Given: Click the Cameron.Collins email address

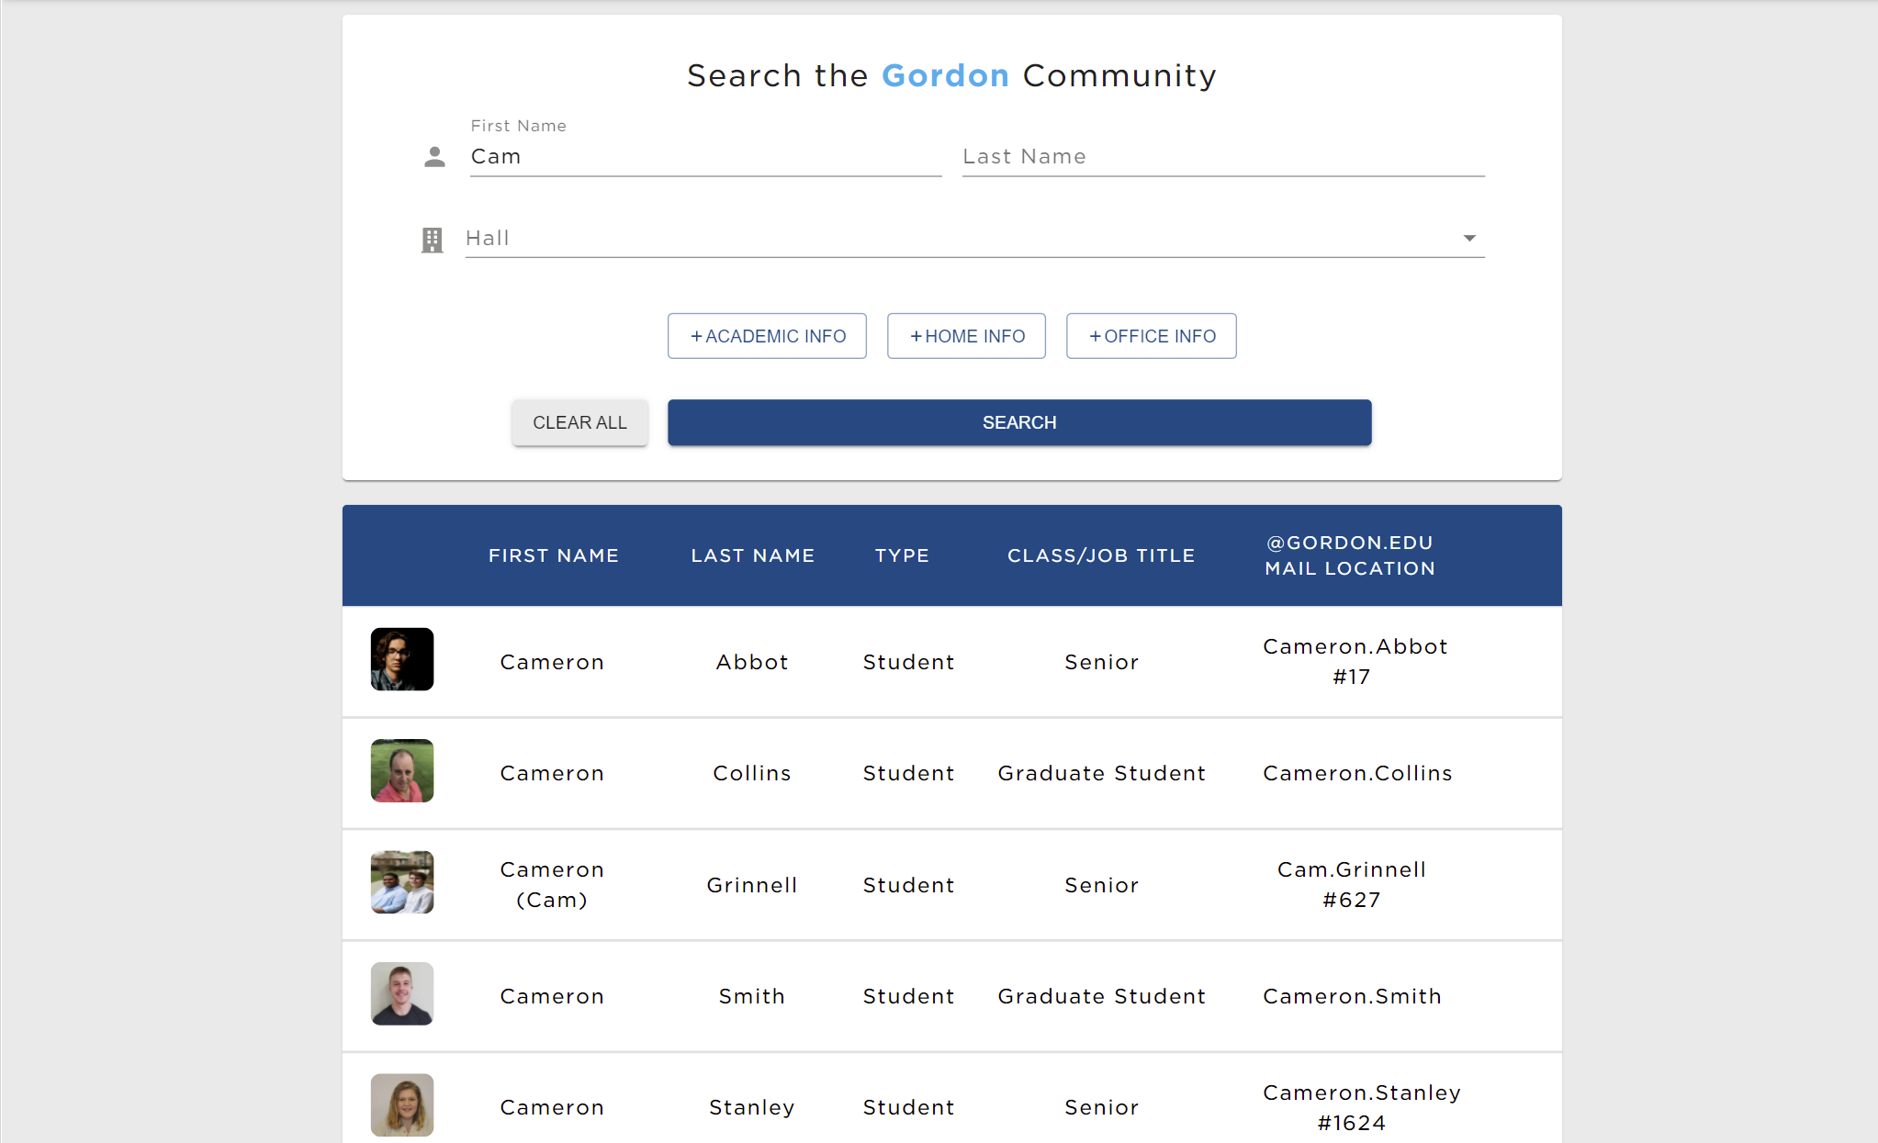Looking at the screenshot, I should [1357, 772].
